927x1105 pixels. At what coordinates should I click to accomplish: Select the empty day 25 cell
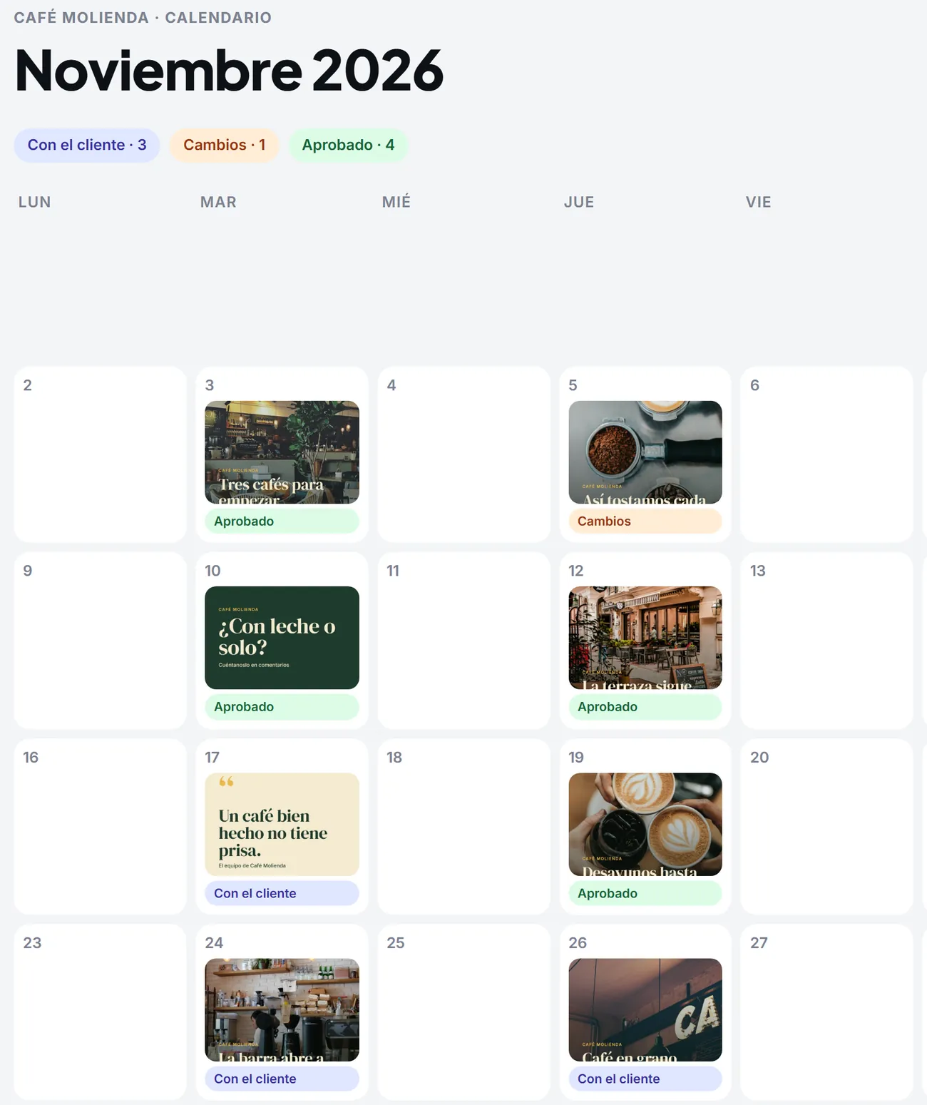[x=463, y=1012]
